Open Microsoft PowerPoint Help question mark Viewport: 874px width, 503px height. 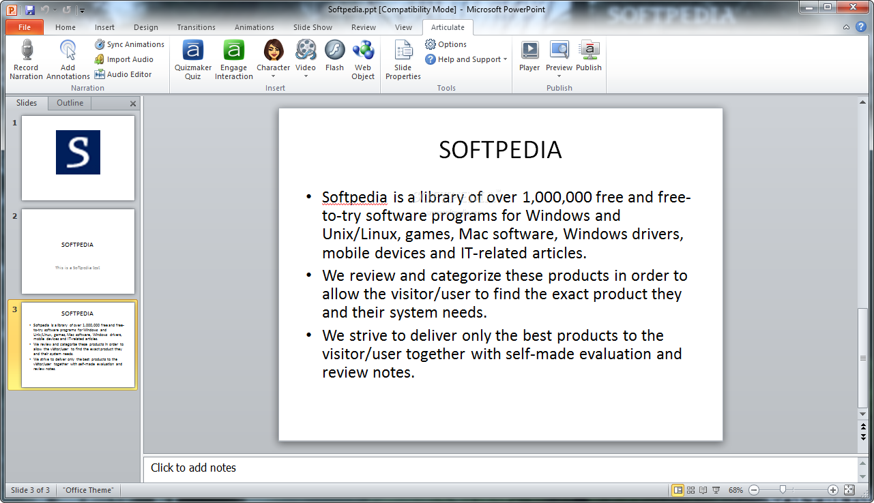(860, 27)
